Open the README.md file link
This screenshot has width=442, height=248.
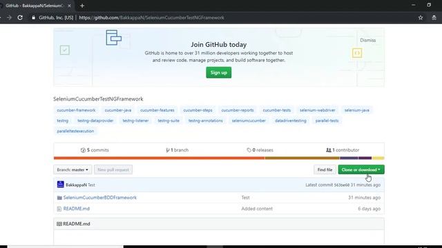77,209
